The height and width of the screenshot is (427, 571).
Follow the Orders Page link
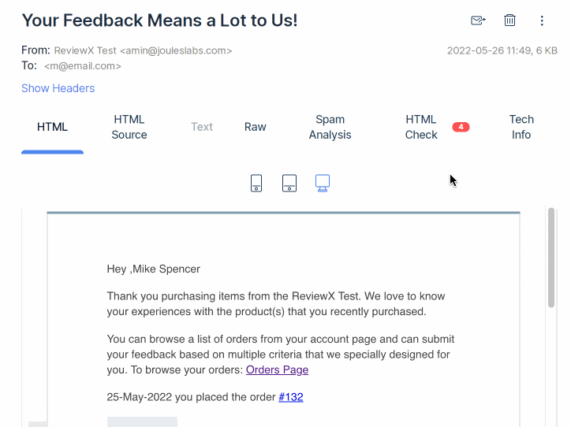277,369
